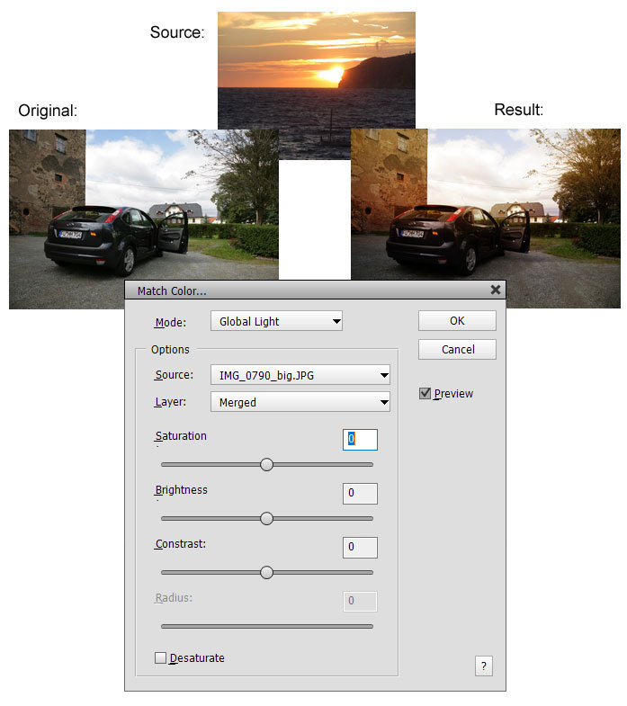The width and height of the screenshot is (627, 706).
Task: Select the Contrast value input field
Action: (x=360, y=547)
